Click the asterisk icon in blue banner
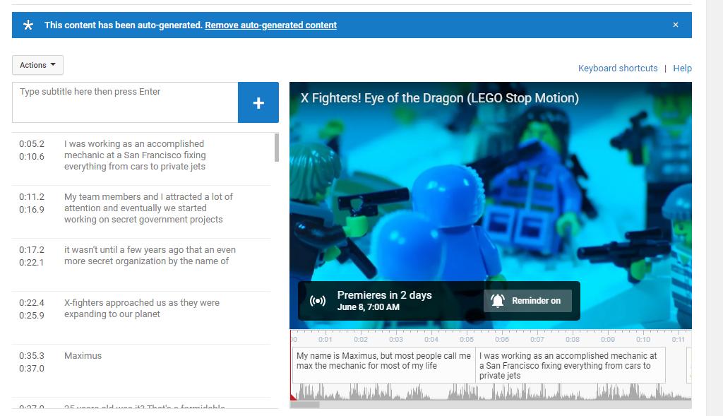723x416 pixels. (x=28, y=25)
